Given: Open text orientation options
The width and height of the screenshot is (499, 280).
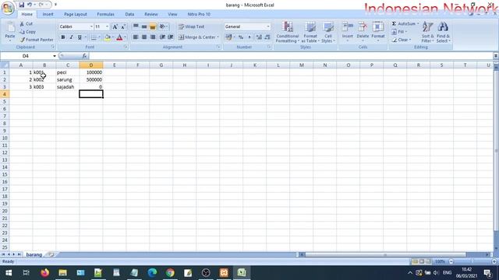Looking at the screenshot, I should [163, 27].
